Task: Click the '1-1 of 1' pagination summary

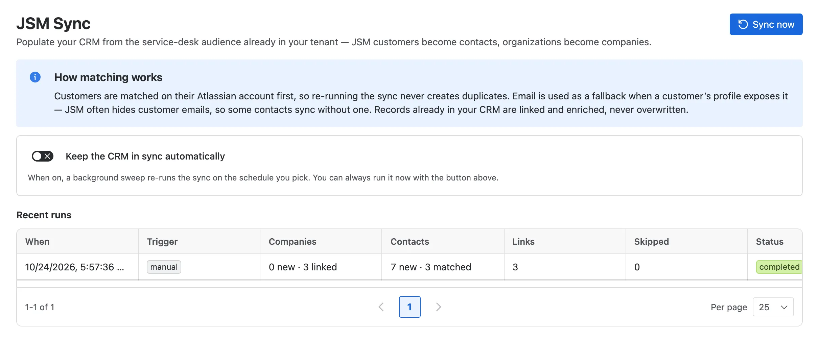Action: (40, 307)
